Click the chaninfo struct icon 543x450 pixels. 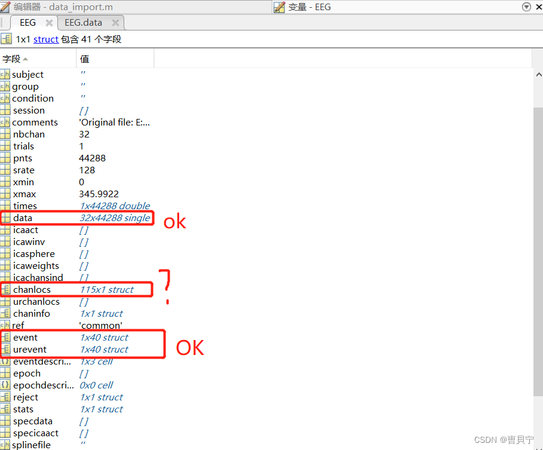[x=5, y=314]
